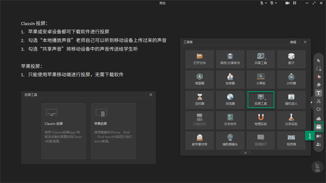Close the 工具箱 panel
The image size is (326, 183).
[x=305, y=42]
